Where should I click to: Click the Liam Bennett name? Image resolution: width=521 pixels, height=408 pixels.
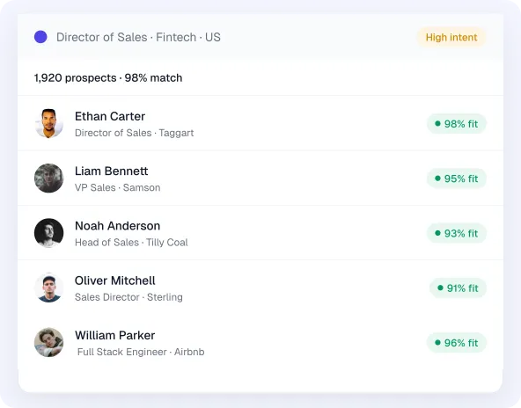click(x=111, y=171)
